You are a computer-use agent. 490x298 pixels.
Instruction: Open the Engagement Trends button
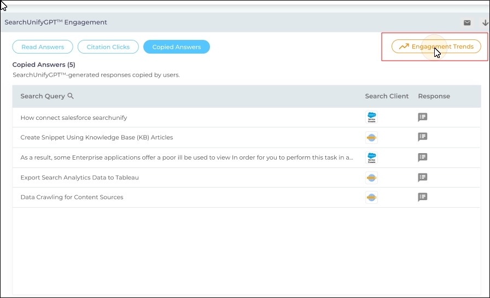tap(436, 46)
